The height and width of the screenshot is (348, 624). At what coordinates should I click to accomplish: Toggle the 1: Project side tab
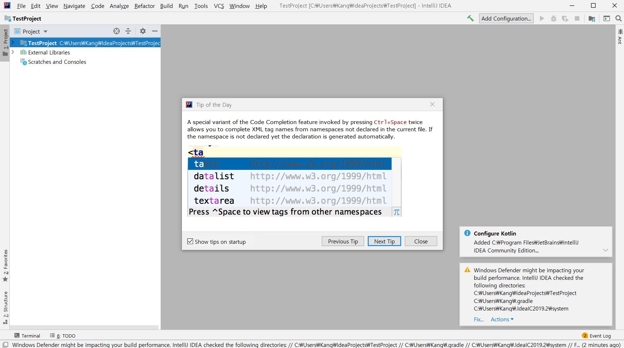(x=5, y=43)
